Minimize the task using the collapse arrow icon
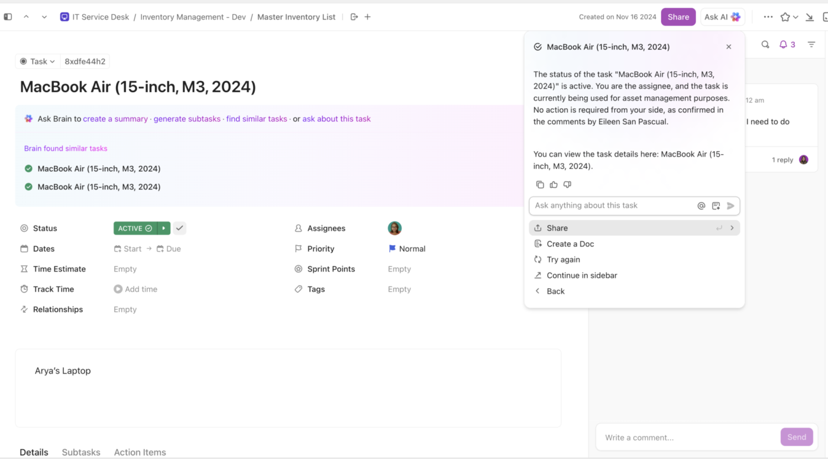Image resolution: width=828 pixels, height=459 pixels. click(x=810, y=17)
